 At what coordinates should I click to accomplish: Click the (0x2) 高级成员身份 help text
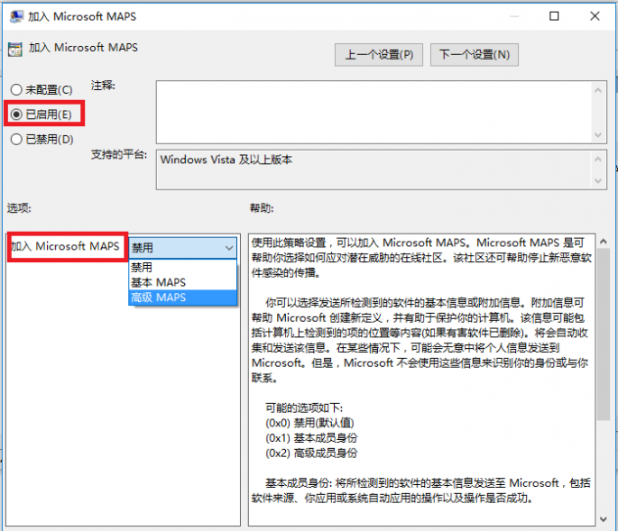[311, 453]
